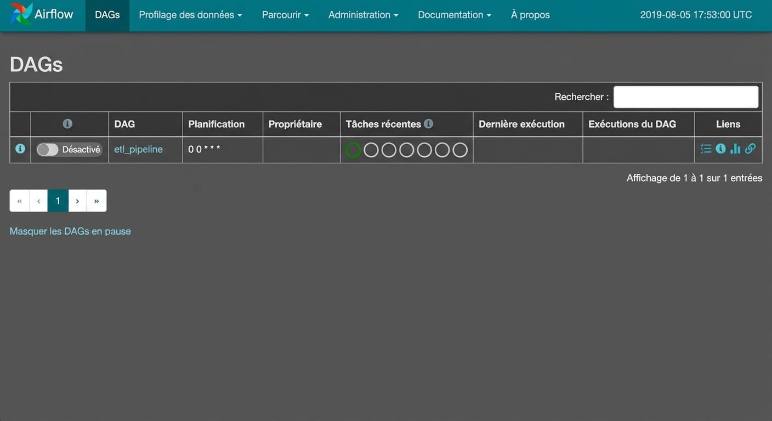Click the info icon left of the Désactivé toggle
Viewport: 772px width, 421px height.
20,149
